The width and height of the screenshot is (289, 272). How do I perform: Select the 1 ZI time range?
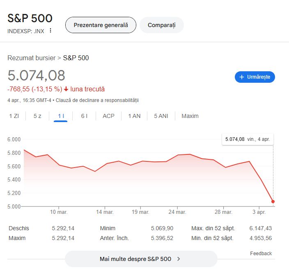[x=14, y=116]
